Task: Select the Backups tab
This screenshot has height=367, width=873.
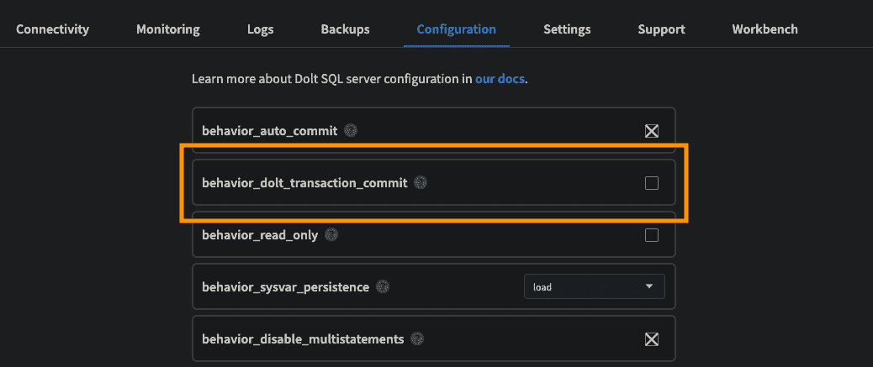Action: [345, 29]
